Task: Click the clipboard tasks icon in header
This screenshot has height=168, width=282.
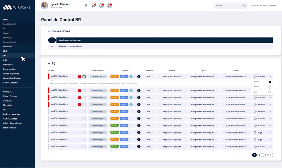Action: pyautogui.click(x=109, y=6)
